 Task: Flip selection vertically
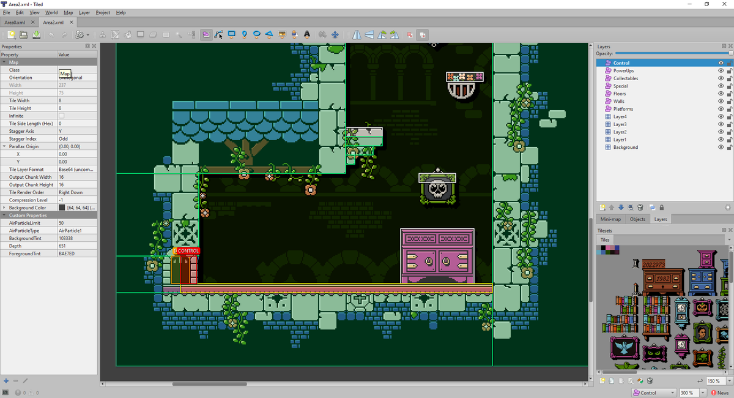369,34
